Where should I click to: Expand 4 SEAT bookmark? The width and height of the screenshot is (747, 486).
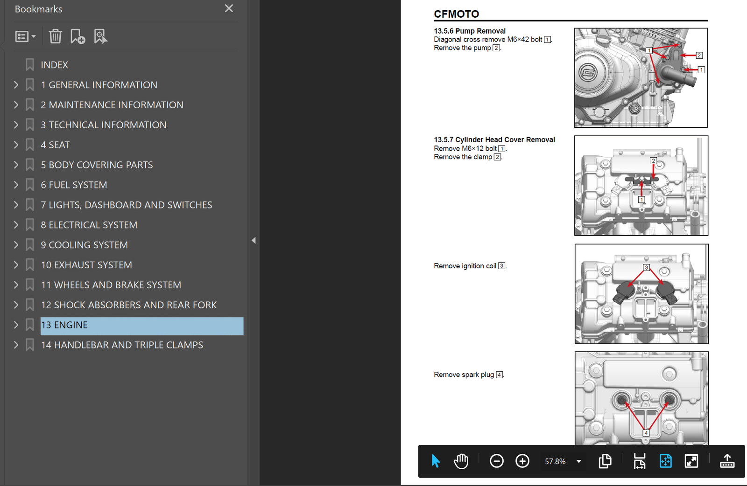point(16,145)
